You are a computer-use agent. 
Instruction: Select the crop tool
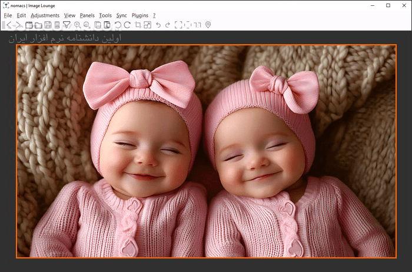pyautogui.click(x=138, y=25)
